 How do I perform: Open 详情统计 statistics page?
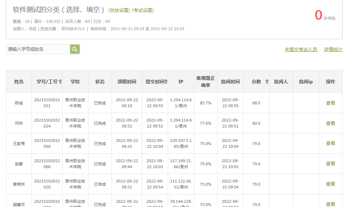click(332, 49)
